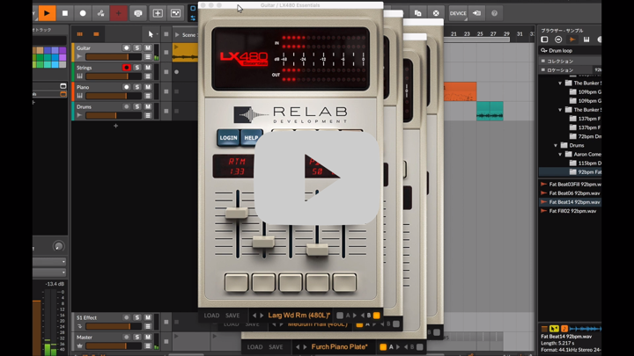Image resolution: width=634 pixels, height=356 pixels.
Task: Click the add-track plus box icon
Action: pos(158,13)
